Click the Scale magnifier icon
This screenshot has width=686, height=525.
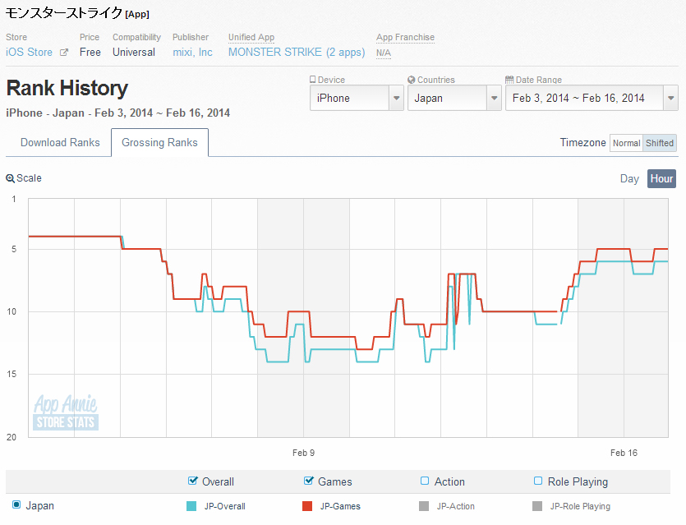(10, 178)
